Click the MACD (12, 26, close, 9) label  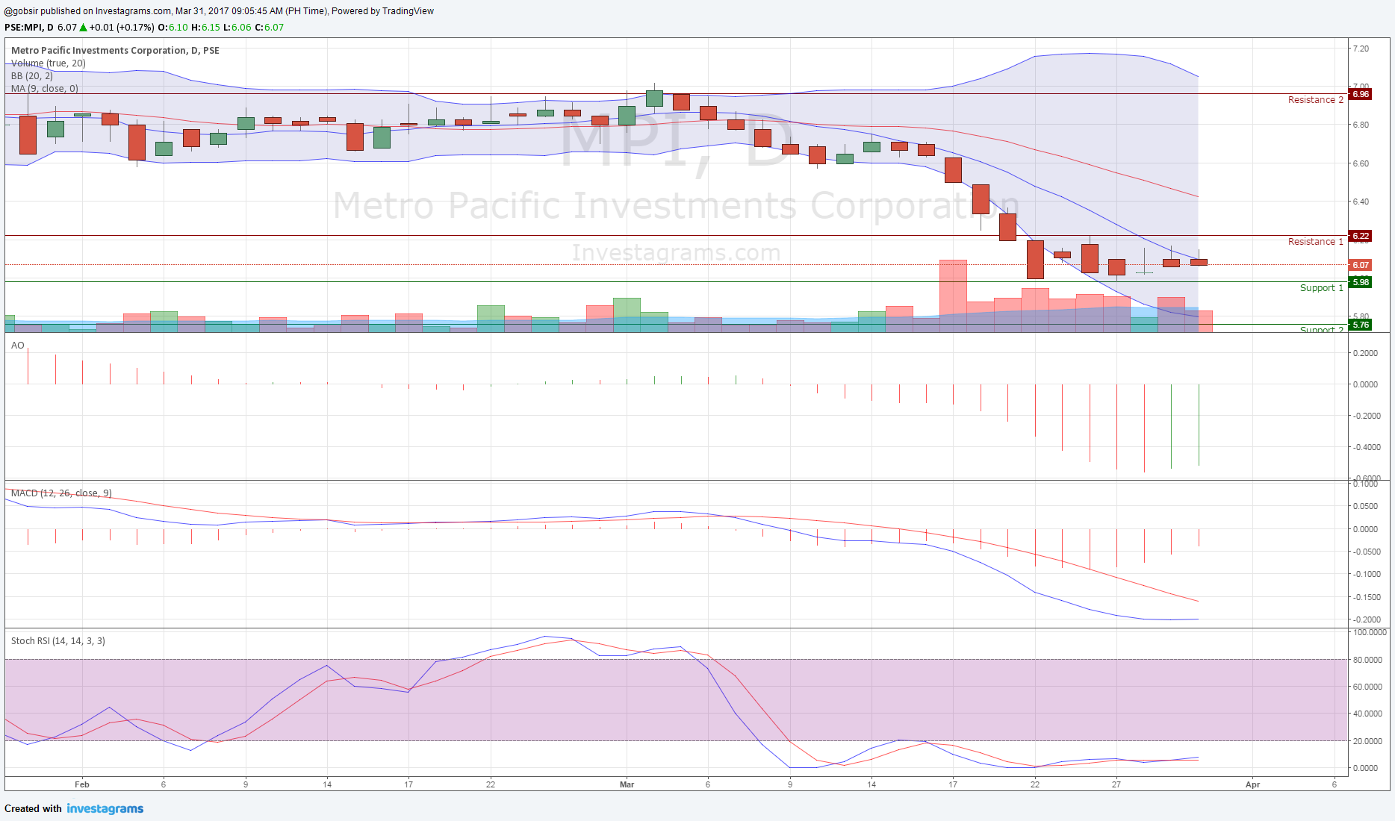61,493
